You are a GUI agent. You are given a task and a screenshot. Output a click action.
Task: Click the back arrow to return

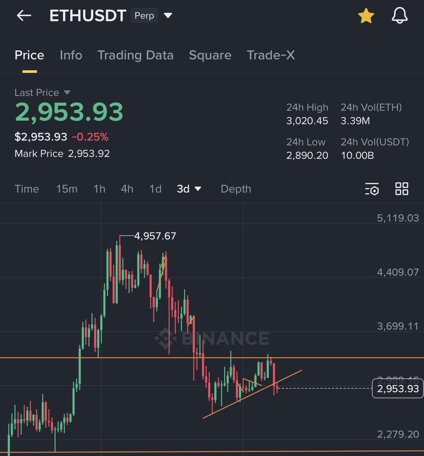pos(24,16)
